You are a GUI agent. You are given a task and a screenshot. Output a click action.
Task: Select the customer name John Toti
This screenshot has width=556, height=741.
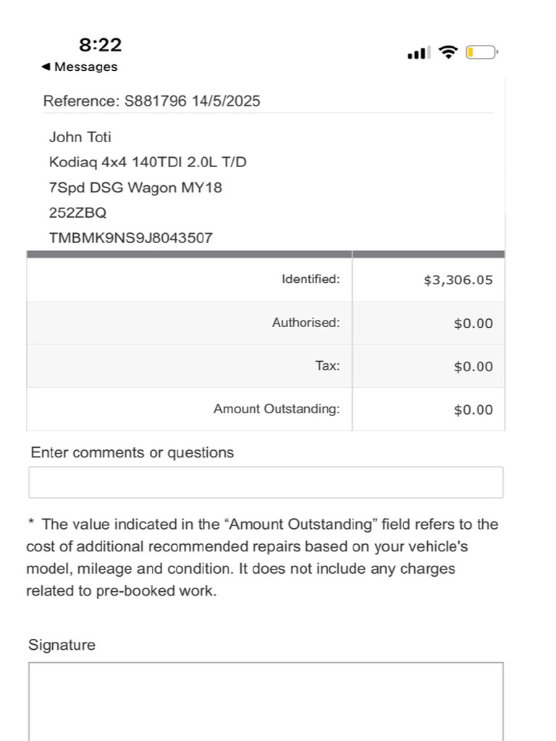[x=80, y=137]
